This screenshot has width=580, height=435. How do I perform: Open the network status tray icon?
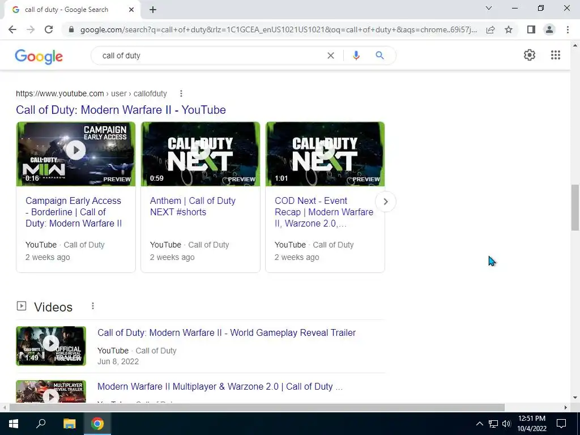coord(493,424)
